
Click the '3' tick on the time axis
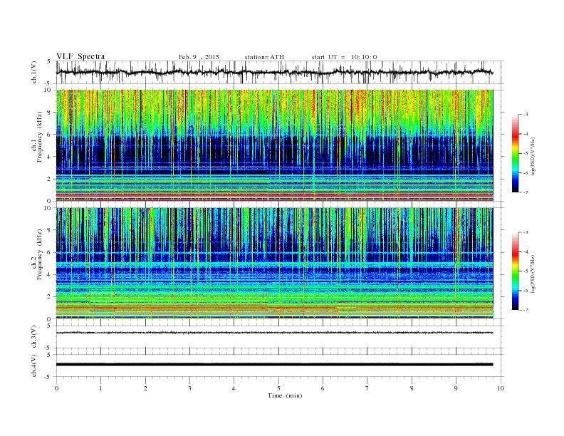189,388
